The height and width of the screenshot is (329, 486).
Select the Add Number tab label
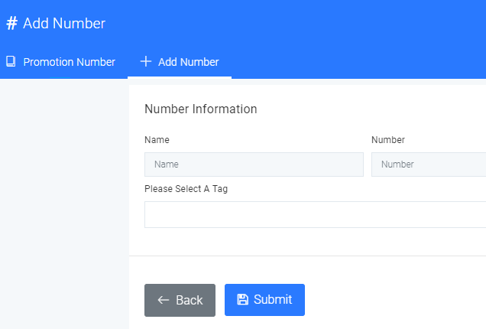tap(189, 62)
